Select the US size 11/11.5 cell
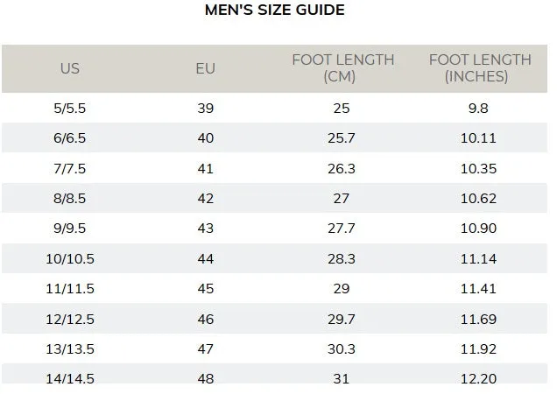Image resolution: width=557 pixels, height=394 pixels. 70,288
